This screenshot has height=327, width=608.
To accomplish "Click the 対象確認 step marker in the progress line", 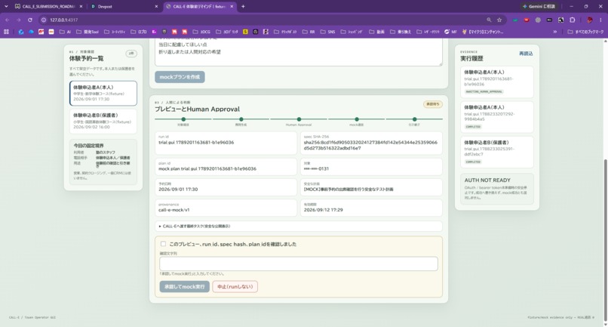I will point(183,119).
